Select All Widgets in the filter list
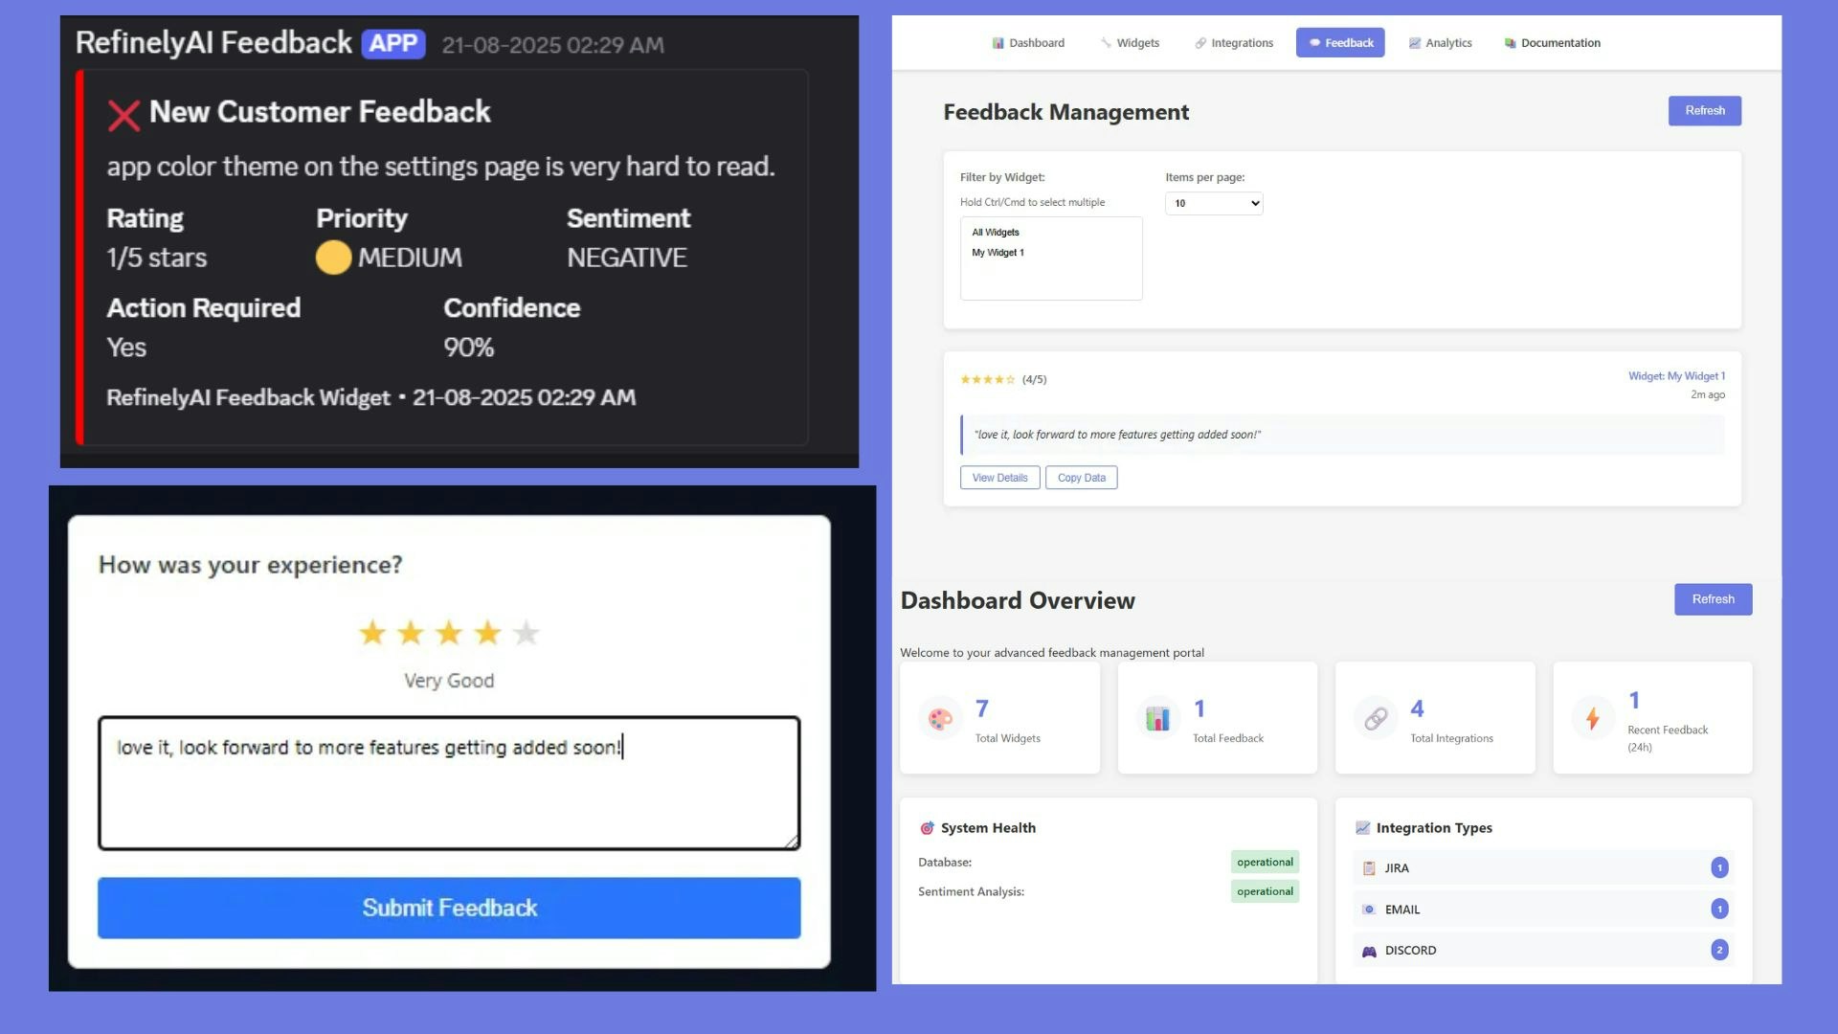 (996, 233)
